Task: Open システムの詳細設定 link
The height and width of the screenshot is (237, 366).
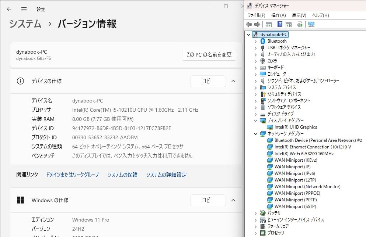Action: click(166, 175)
